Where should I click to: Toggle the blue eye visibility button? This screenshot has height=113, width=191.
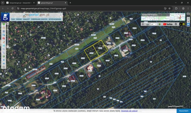(188, 24)
